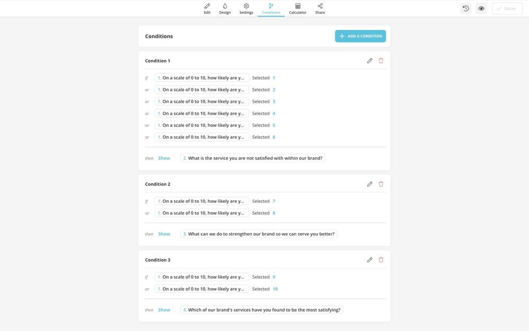The height and width of the screenshot is (331, 529).
Task: Open the Share tab
Action: (x=320, y=8)
